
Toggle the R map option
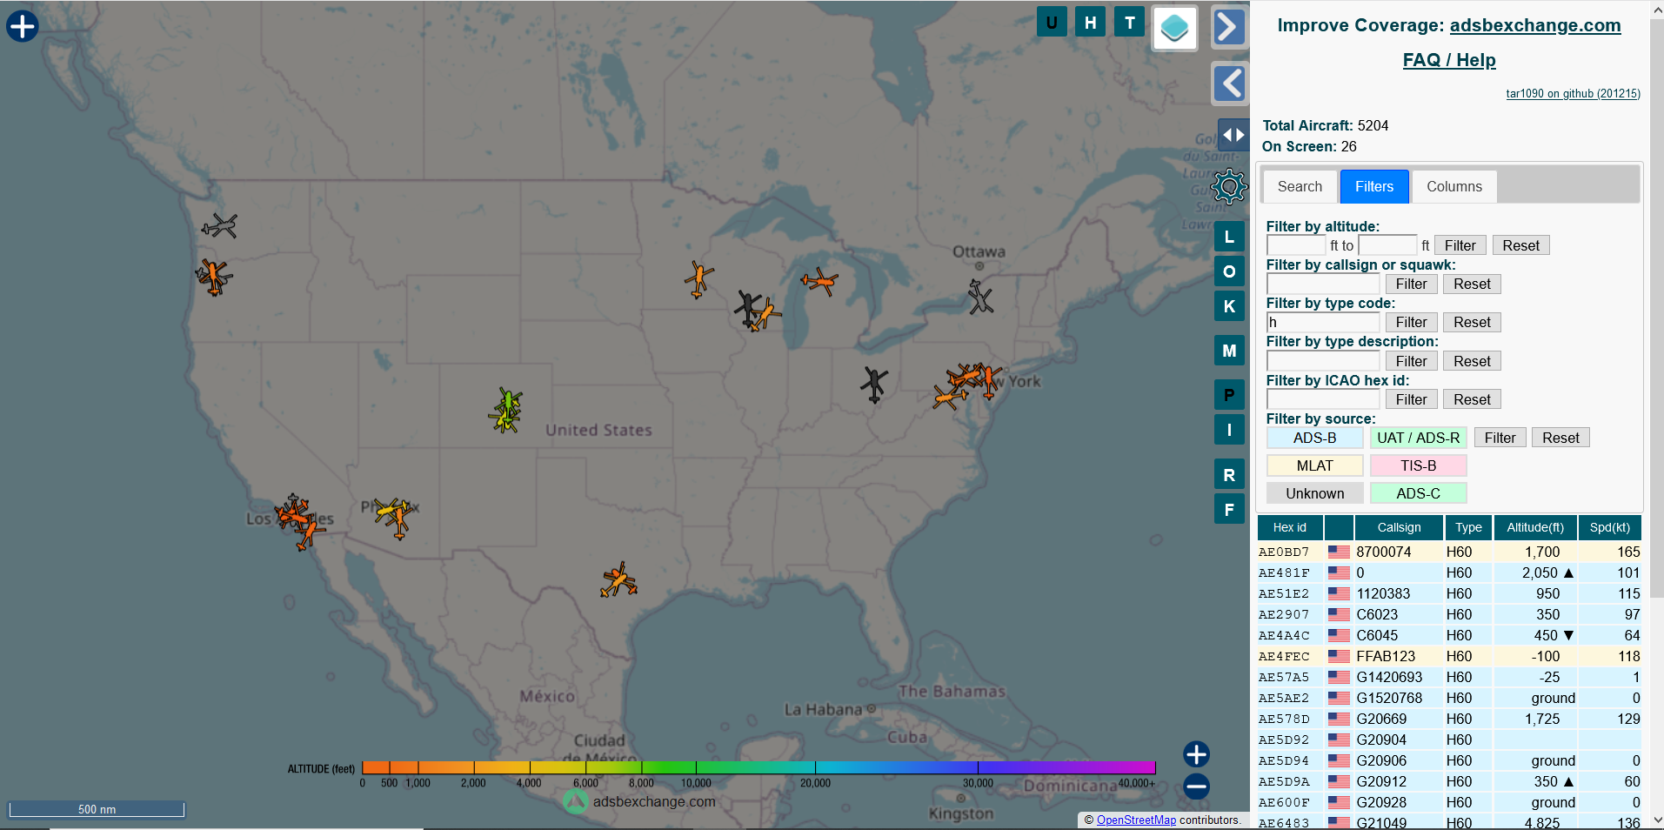1229,475
